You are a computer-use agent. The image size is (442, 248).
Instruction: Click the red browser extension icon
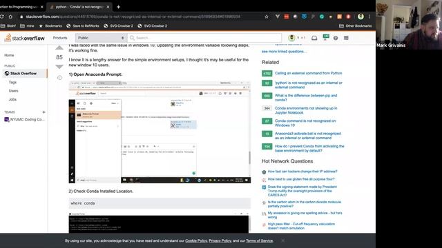tap(287, 17)
